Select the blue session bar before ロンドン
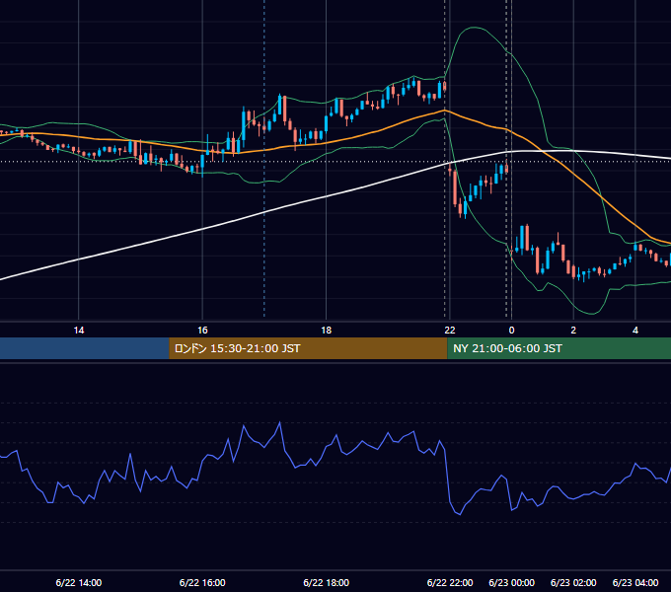The image size is (671, 592). click(x=85, y=348)
